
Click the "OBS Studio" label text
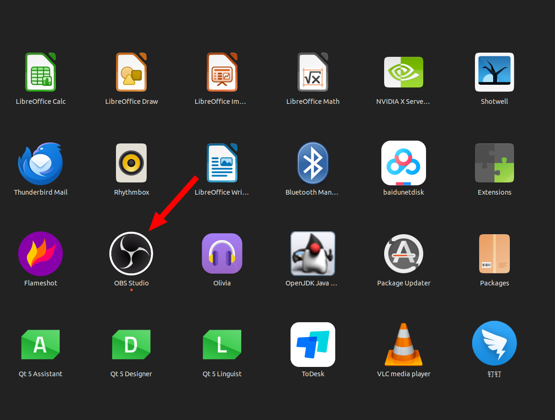[x=131, y=283]
